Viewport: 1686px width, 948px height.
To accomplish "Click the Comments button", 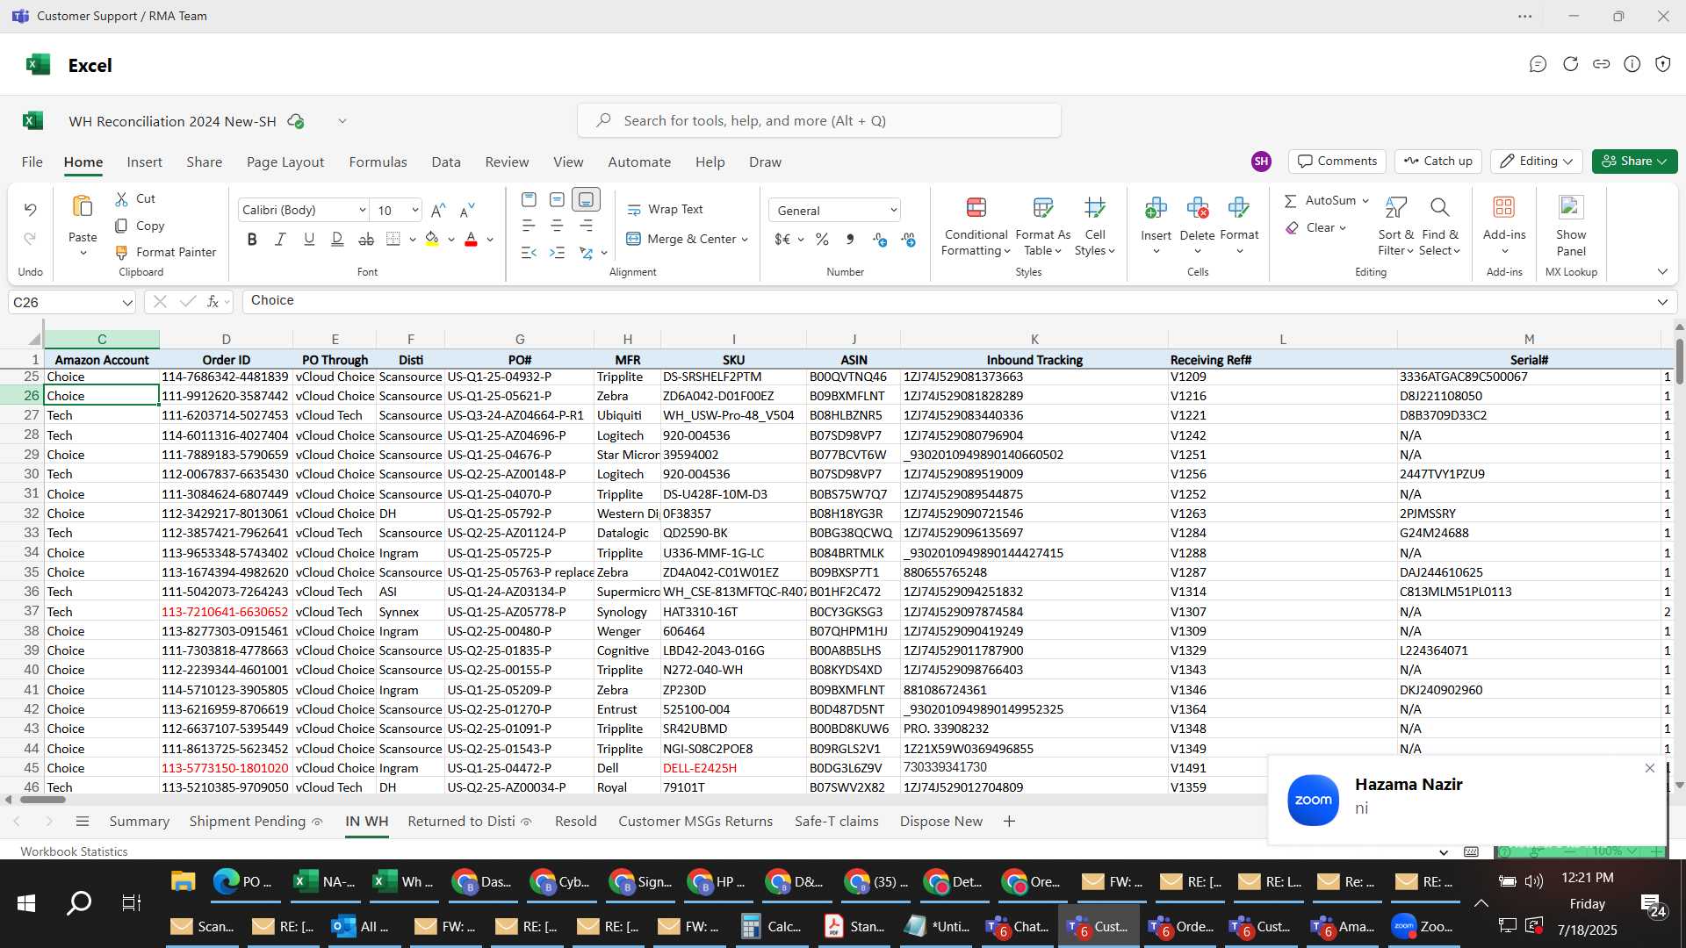I will click(1337, 162).
